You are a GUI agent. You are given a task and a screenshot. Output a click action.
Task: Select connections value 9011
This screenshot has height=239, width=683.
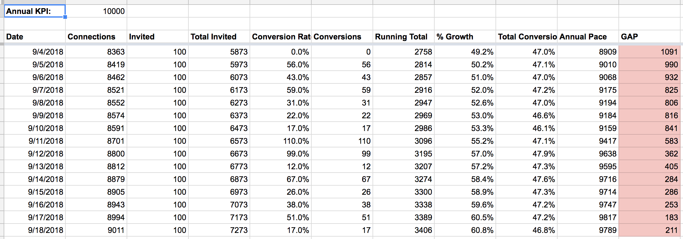[x=96, y=230]
